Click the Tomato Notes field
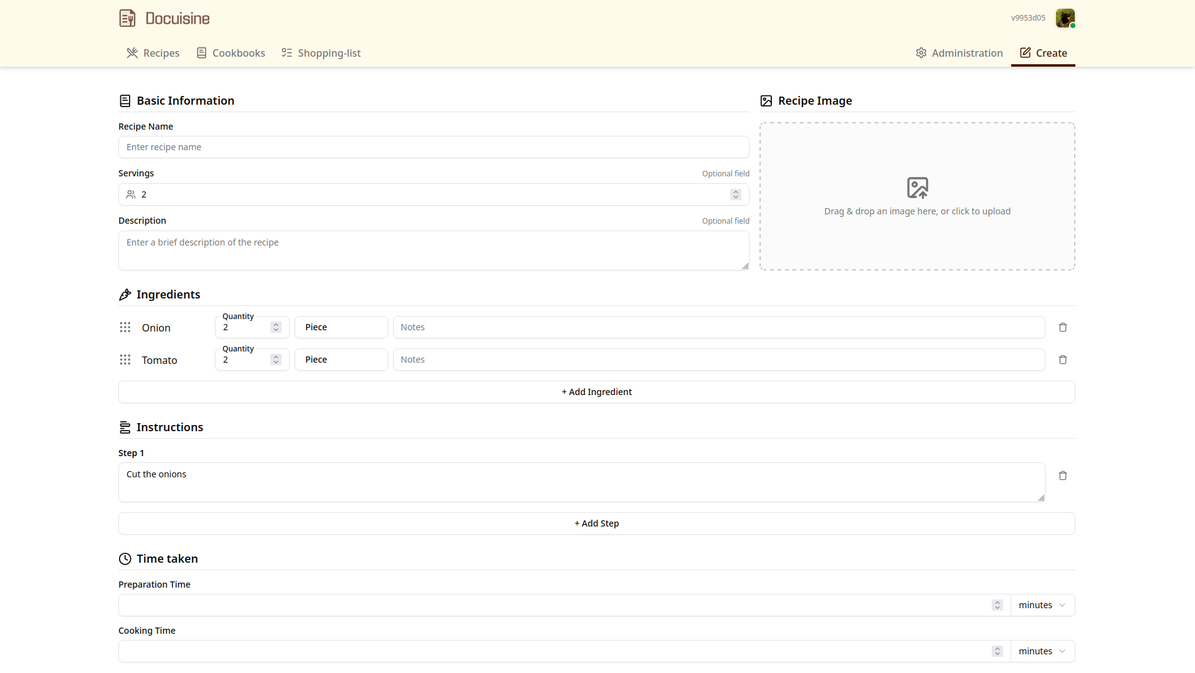 [718, 360]
